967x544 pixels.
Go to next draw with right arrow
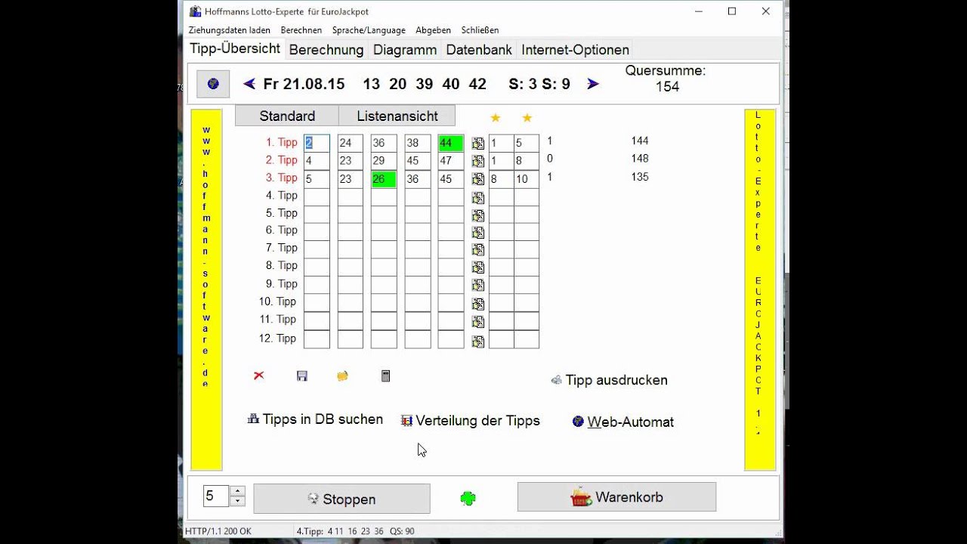pyautogui.click(x=593, y=84)
